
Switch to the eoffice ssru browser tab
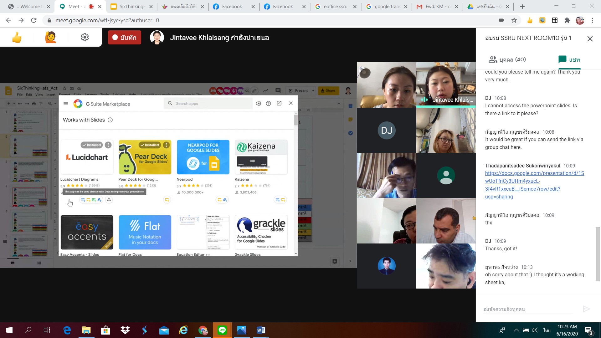click(x=335, y=6)
